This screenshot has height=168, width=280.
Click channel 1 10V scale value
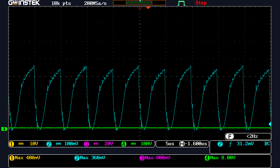click(x=34, y=143)
